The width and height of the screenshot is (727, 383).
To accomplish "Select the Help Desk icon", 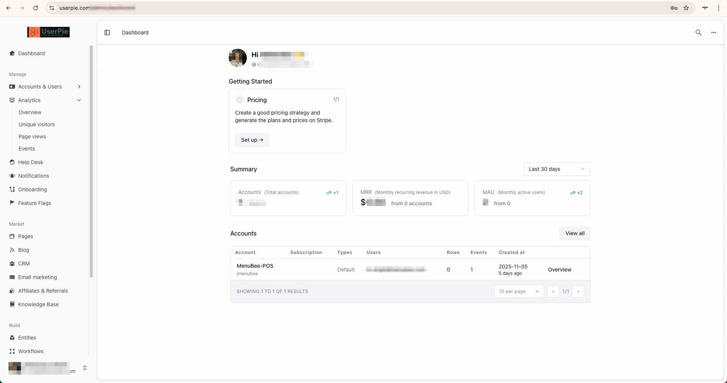I will pyautogui.click(x=12, y=162).
